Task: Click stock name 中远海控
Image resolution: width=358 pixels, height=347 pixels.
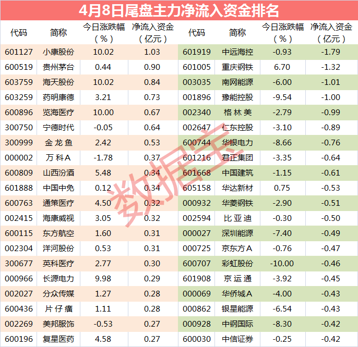Action: pyautogui.click(x=237, y=52)
